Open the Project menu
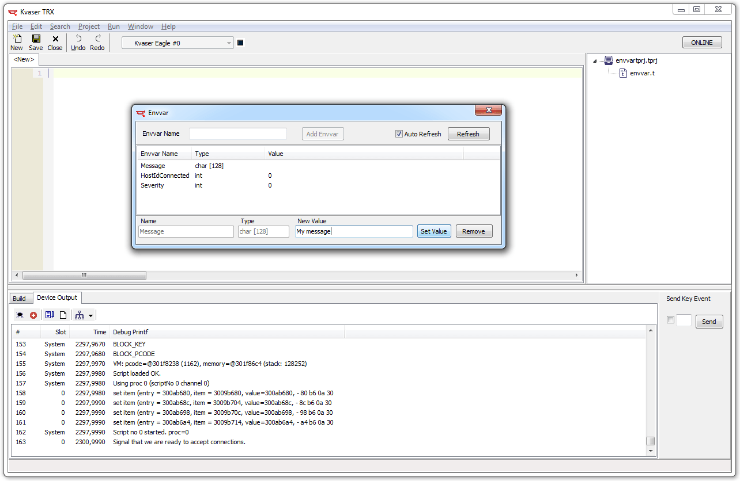The height and width of the screenshot is (481, 740). tap(89, 26)
